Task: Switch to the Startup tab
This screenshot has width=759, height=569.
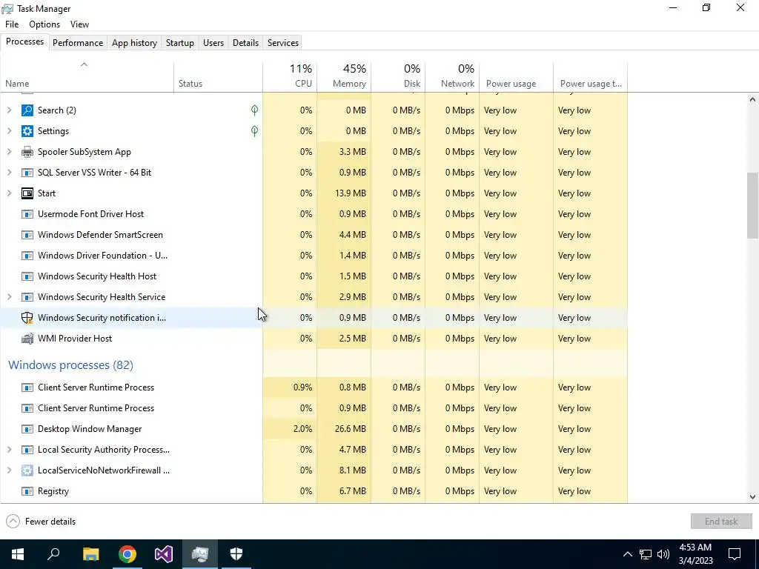Action: (x=180, y=42)
